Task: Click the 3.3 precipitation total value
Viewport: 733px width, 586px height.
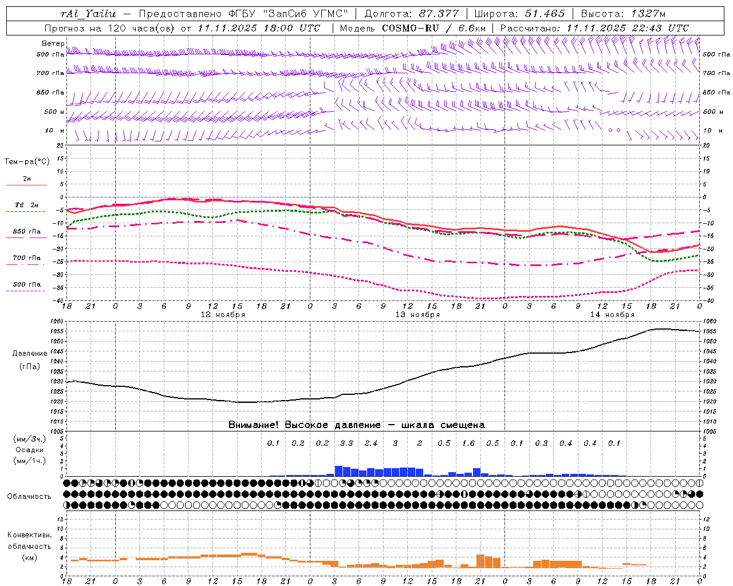Action: 346,444
